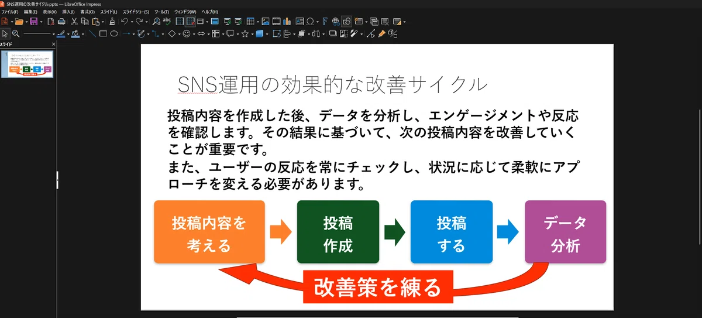Expand the Stars and Banners dropdown

tap(252, 34)
